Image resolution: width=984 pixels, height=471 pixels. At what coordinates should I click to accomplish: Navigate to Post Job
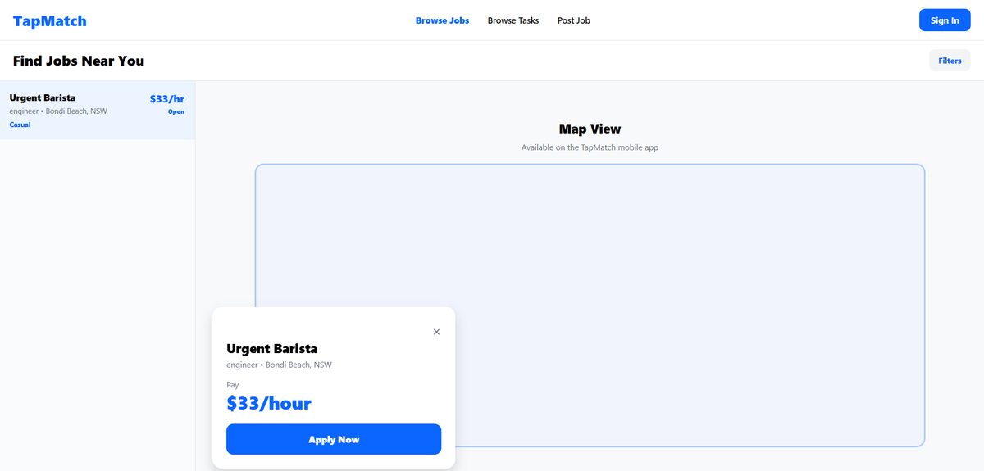pyautogui.click(x=574, y=20)
